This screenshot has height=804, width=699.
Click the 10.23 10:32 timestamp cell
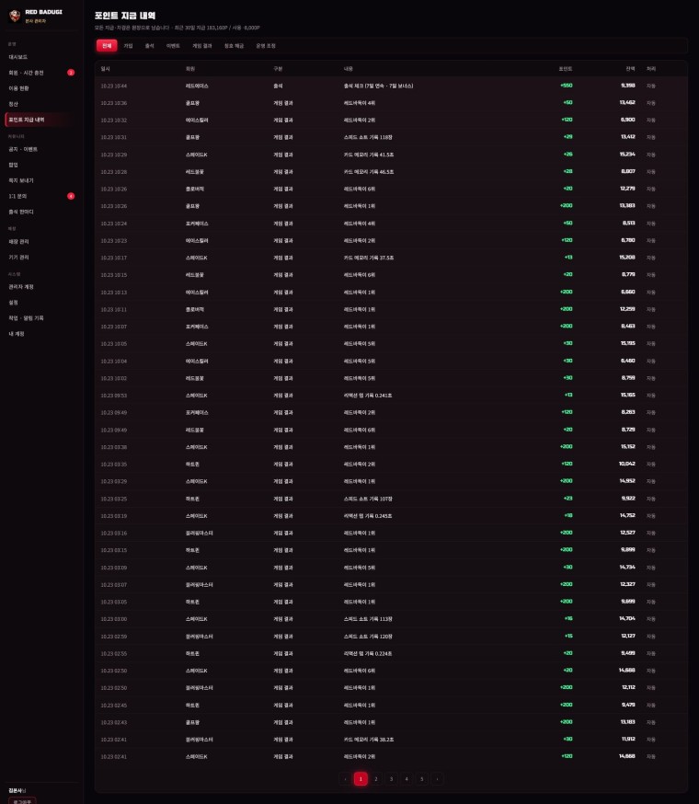114,121
